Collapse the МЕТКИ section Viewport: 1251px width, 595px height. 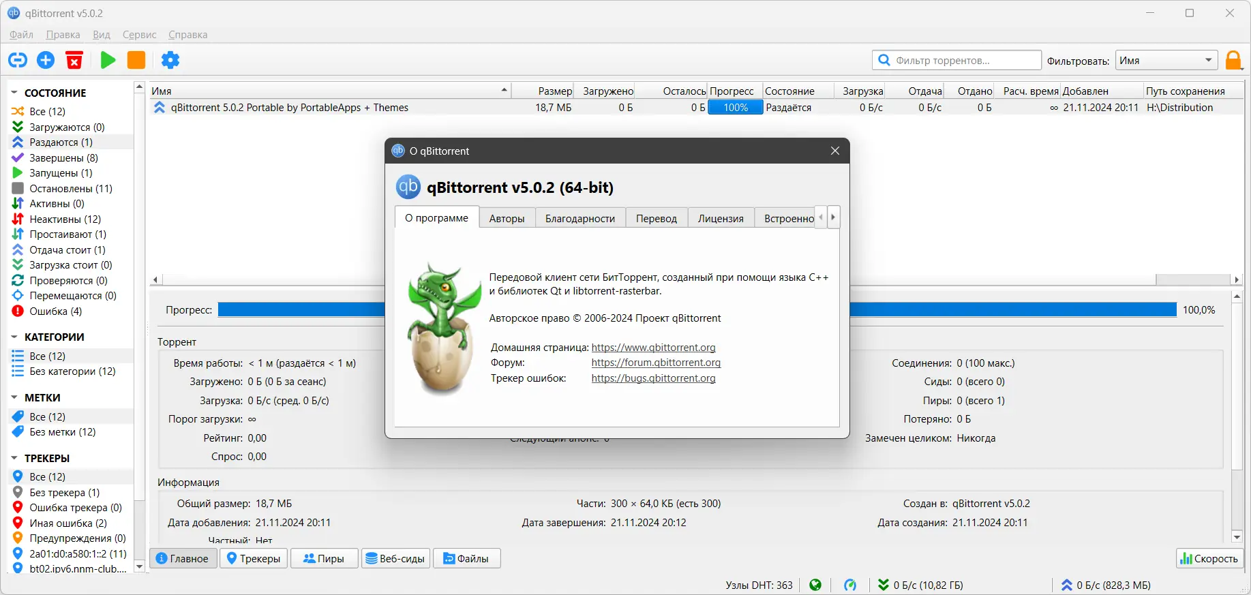(14, 397)
